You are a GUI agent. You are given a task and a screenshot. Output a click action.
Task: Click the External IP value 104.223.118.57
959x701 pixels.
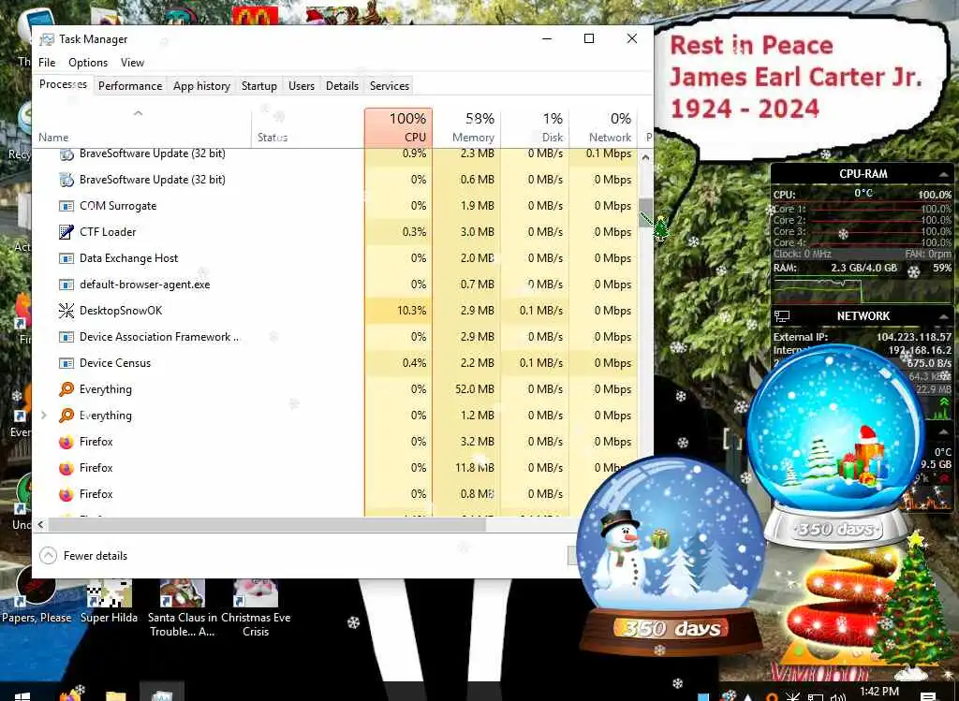914,337
